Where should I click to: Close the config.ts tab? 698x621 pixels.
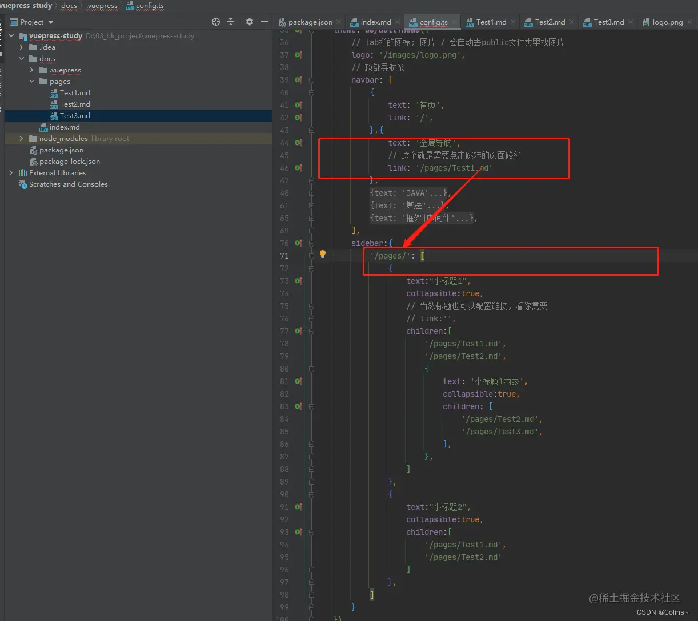(x=455, y=22)
